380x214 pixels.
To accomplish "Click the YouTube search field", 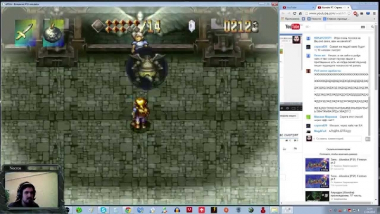I will (x=342, y=27).
